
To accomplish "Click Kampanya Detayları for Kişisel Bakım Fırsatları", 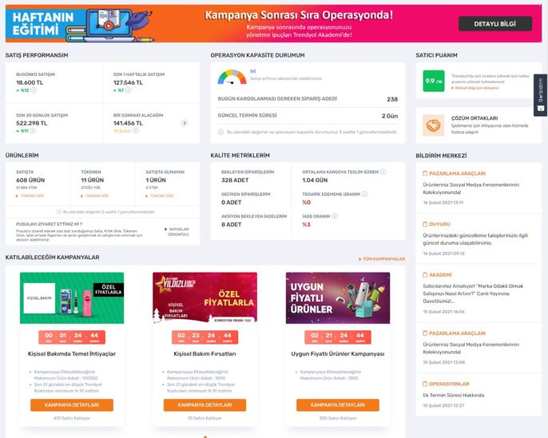I will pyautogui.click(x=205, y=404).
